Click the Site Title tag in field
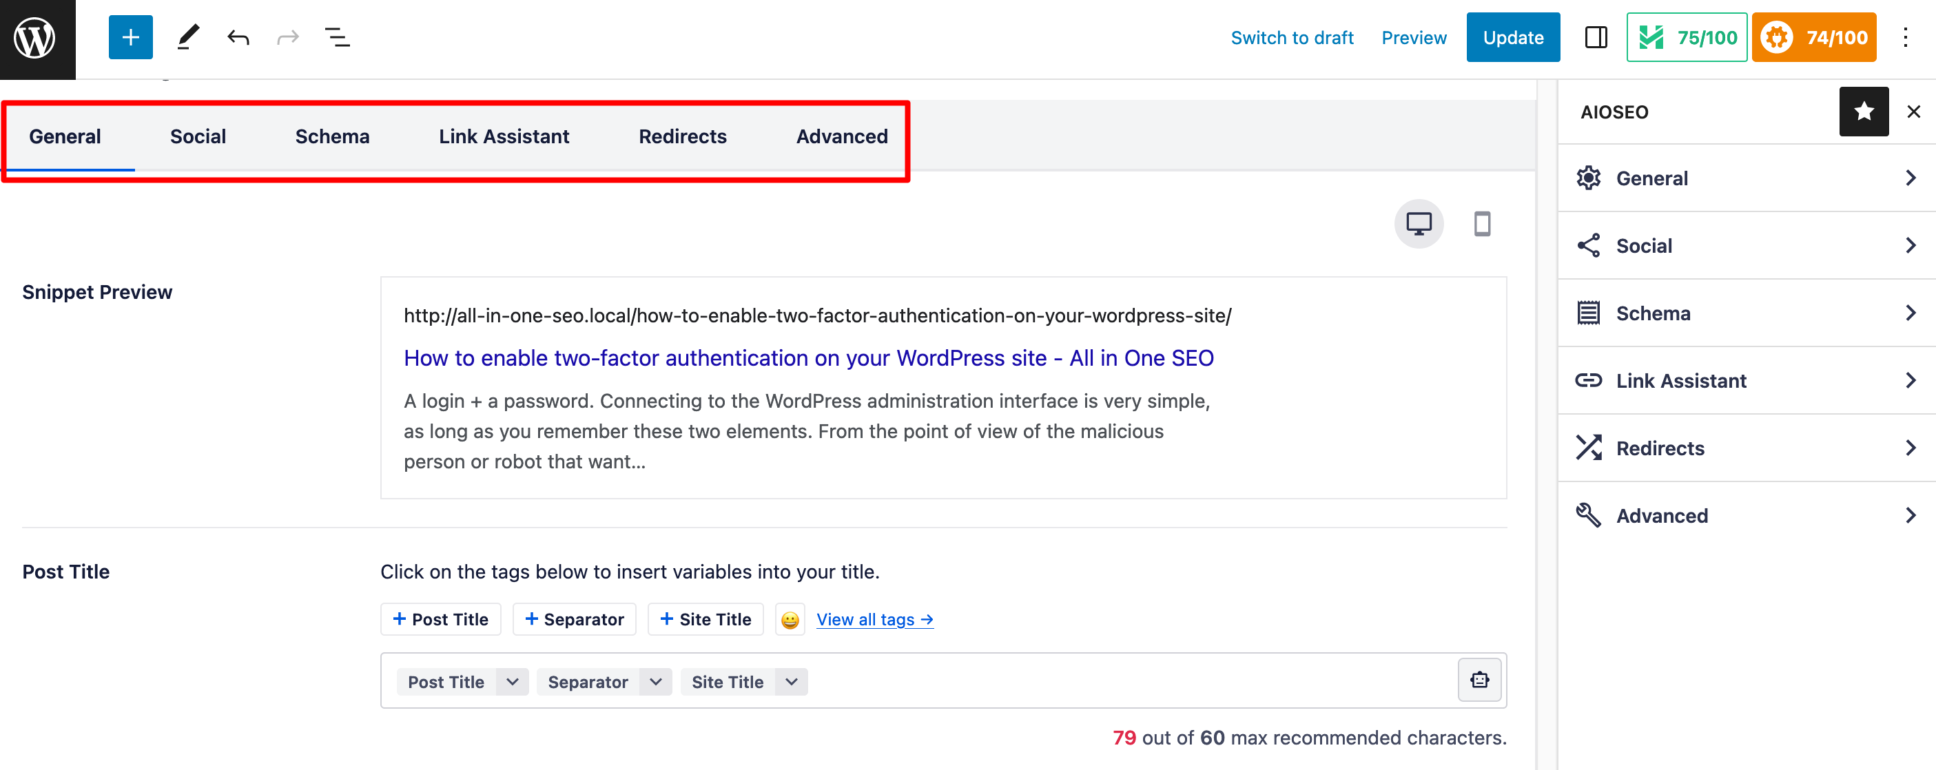Image resolution: width=1936 pixels, height=770 pixels. tap(728, 682)
